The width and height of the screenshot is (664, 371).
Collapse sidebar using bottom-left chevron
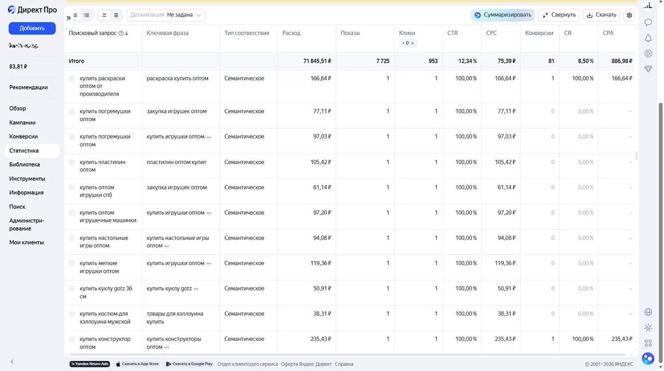tap(12, 362)
